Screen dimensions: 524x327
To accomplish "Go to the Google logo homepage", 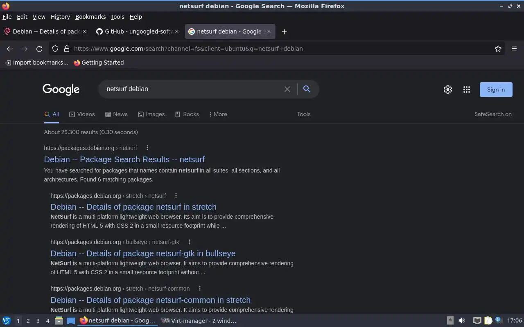I will tap(61, 90).
